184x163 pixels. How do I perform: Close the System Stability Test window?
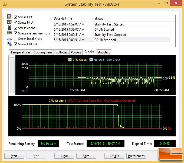click(x=176, y=3)
